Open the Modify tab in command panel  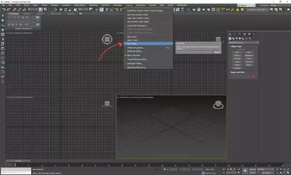235,34
